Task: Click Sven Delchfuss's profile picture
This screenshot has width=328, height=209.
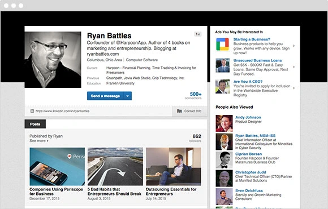Action: [x=224, y=197]
